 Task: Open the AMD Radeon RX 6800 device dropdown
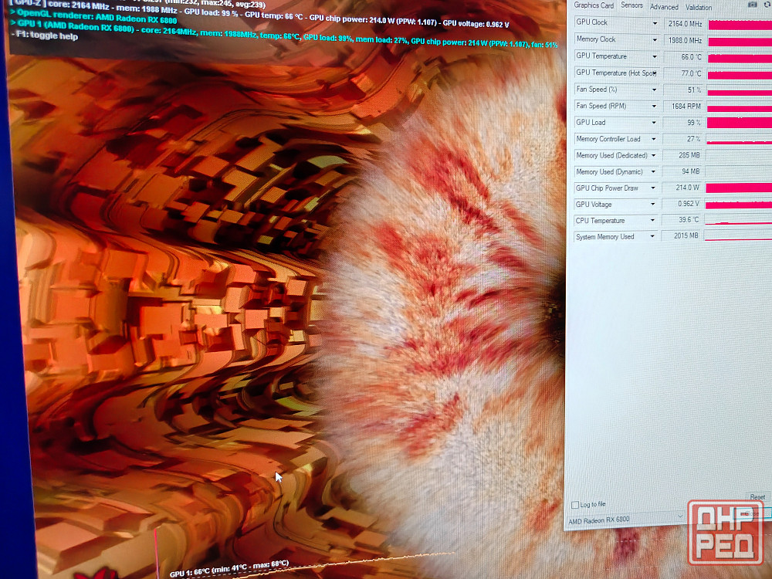[x=679, y=516]
